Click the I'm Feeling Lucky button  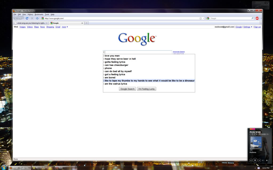[146, 89]
